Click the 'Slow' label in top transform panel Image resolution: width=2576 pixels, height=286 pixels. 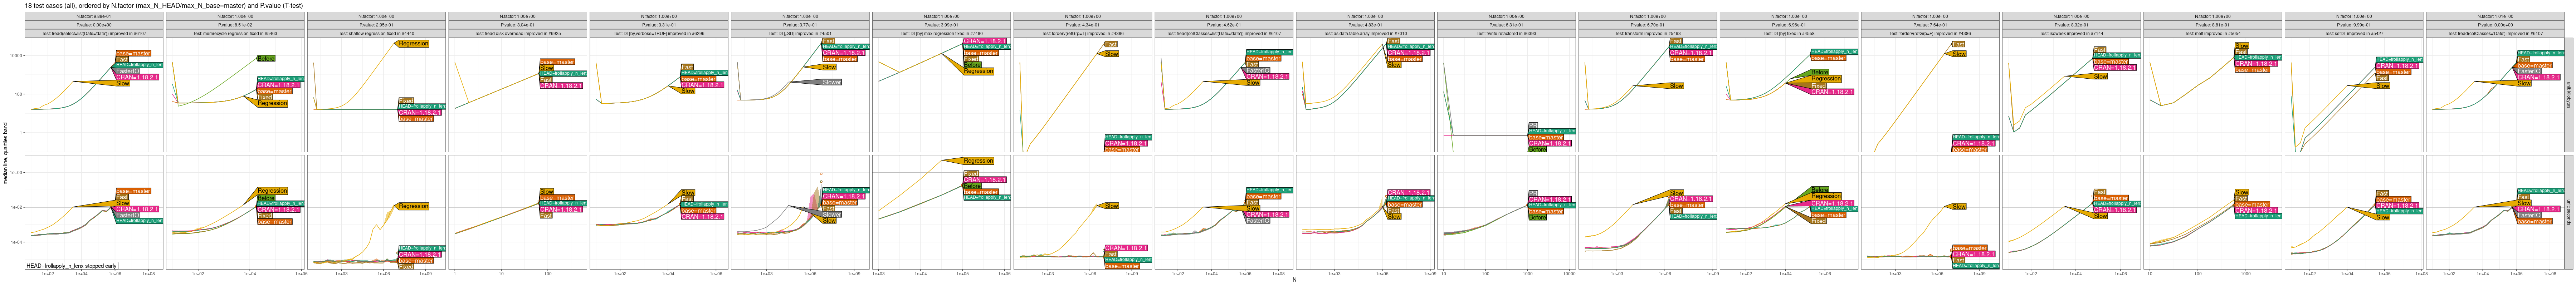tap(1676, 86)
